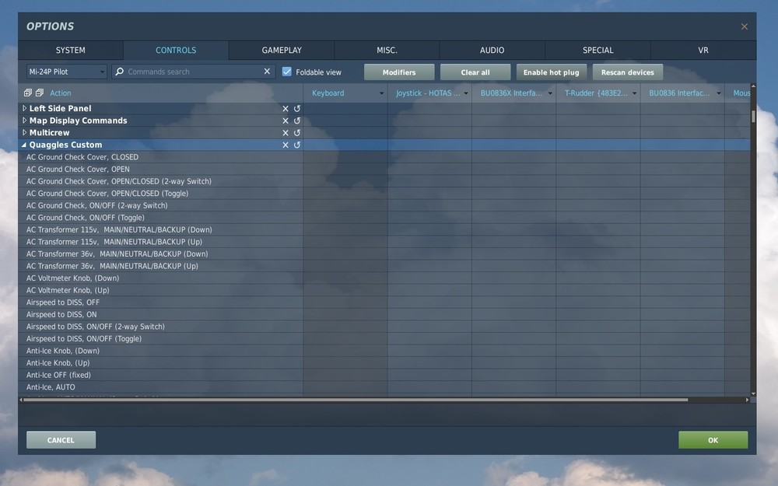This screenshot has height=486, width=778.
Task: Open the Joystick - HOTAS column dropdown
Action: point(465,93)
